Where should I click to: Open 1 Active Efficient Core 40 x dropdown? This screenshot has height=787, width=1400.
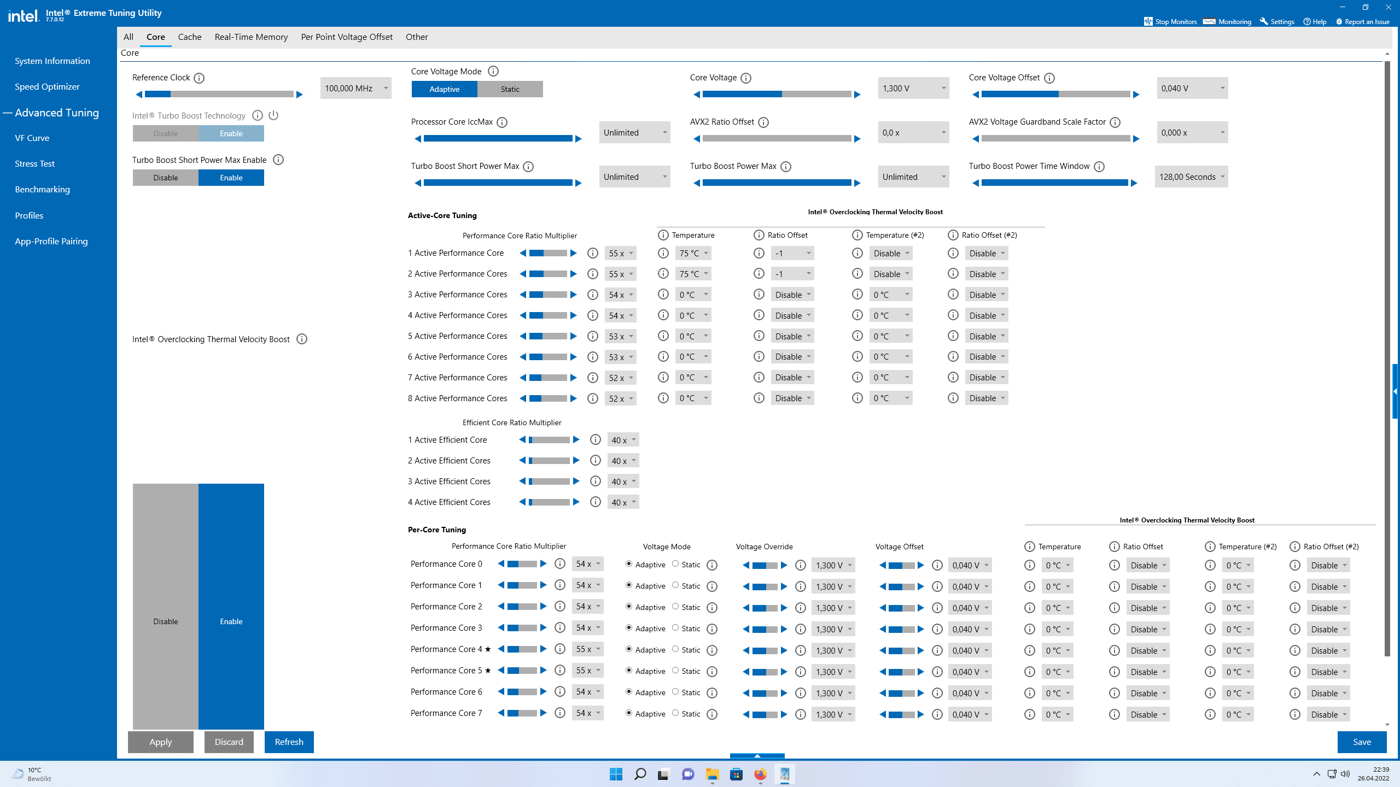tap(623, 440)
